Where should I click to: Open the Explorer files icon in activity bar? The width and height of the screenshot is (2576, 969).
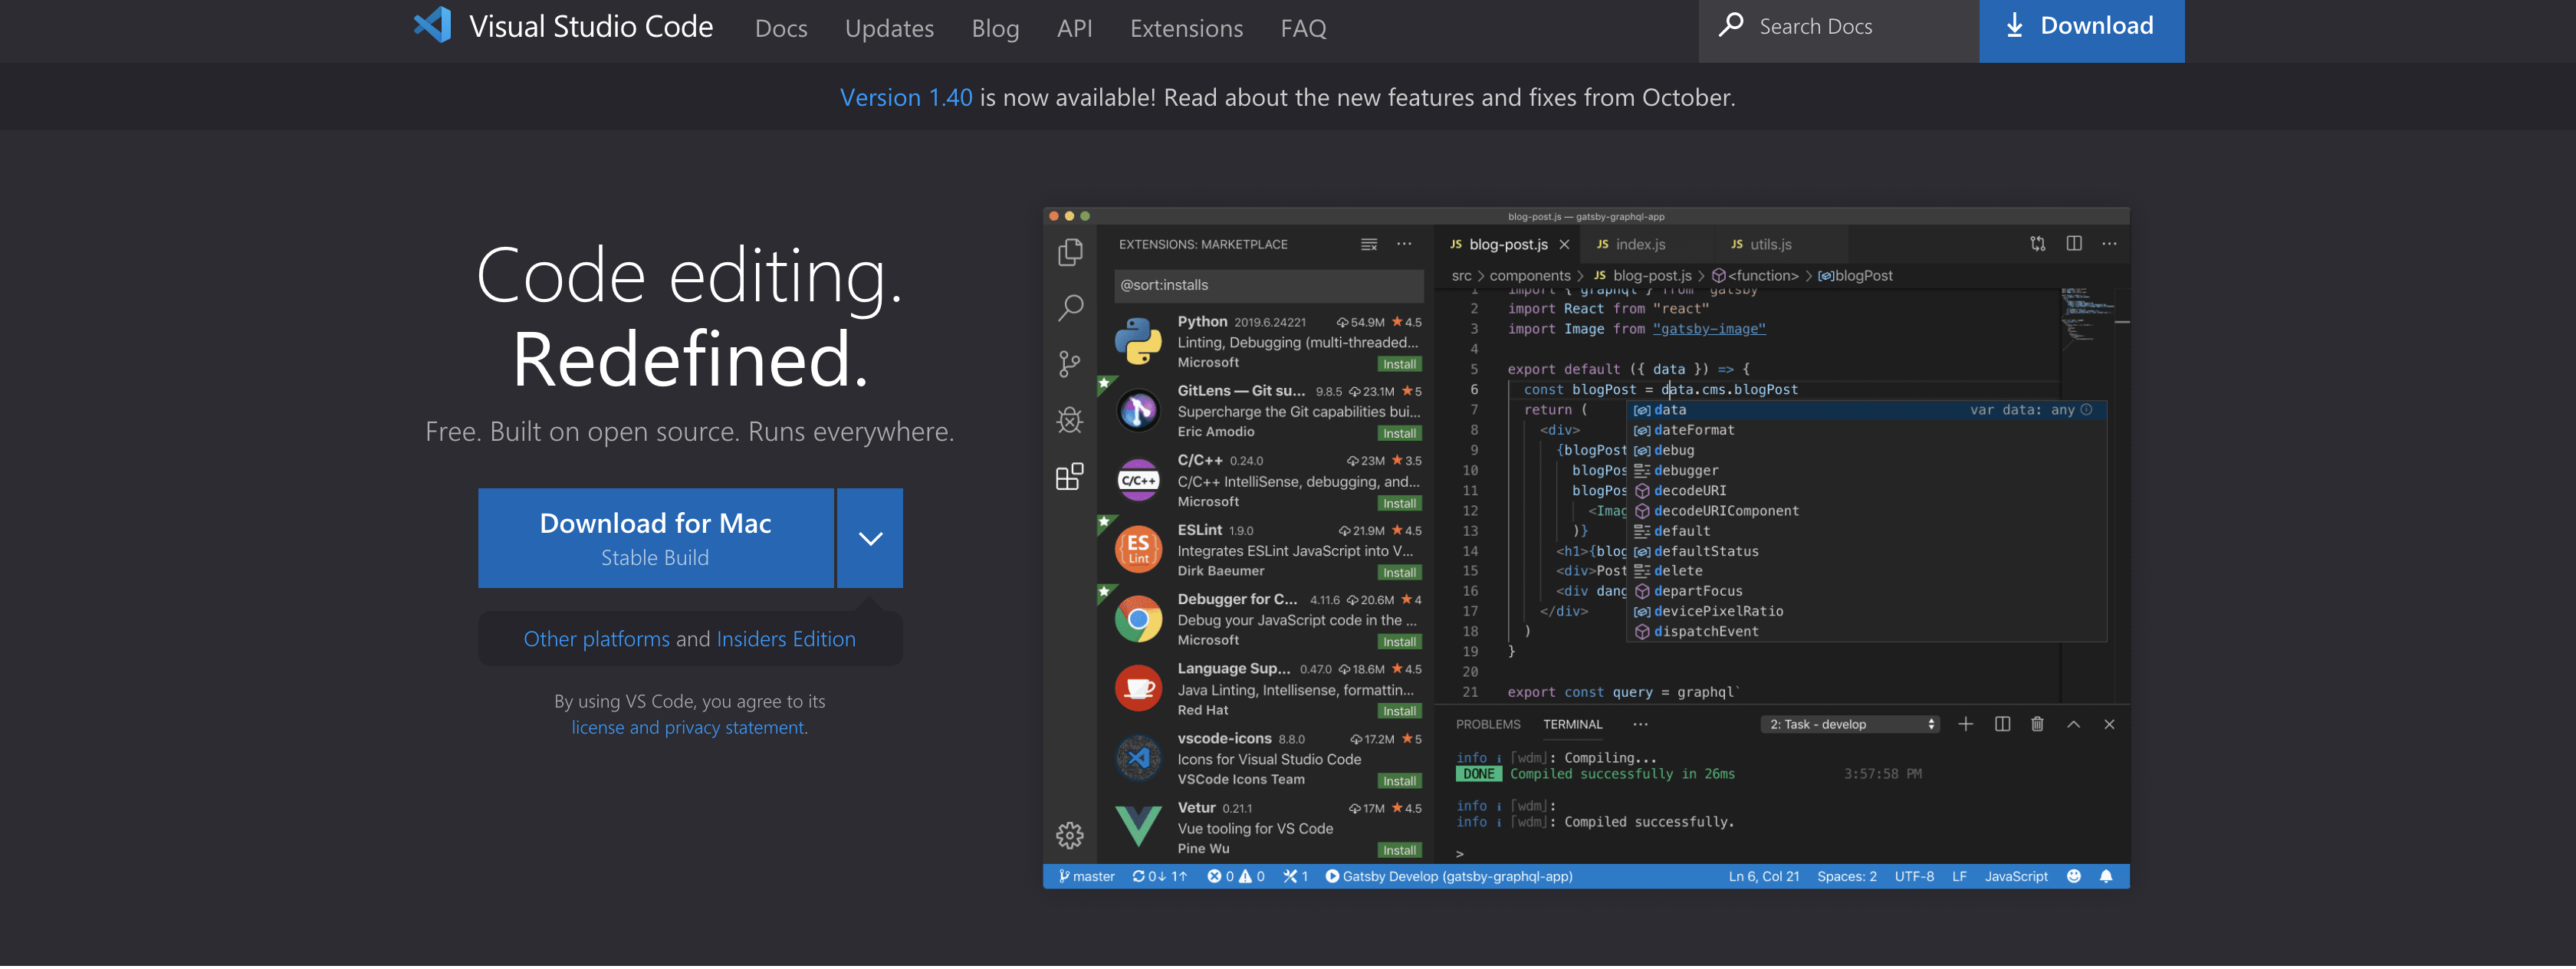point(1070,252)
